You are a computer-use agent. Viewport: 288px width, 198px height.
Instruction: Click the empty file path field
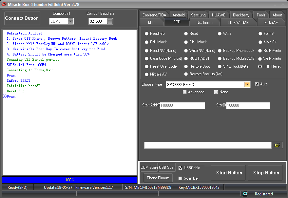(x=208, y=145)
